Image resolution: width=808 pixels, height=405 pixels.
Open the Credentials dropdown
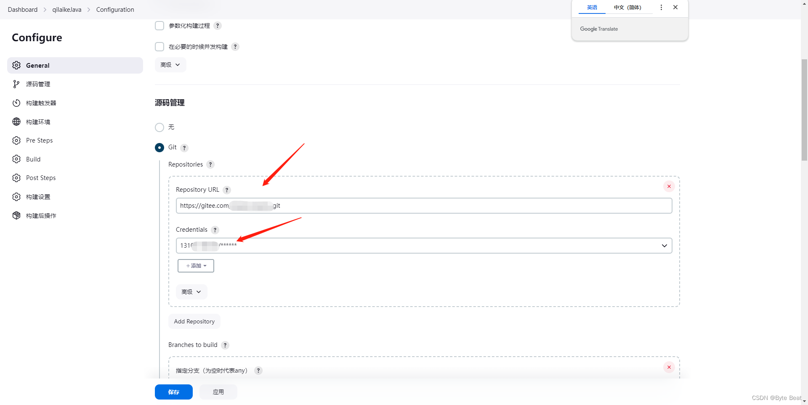424,246
